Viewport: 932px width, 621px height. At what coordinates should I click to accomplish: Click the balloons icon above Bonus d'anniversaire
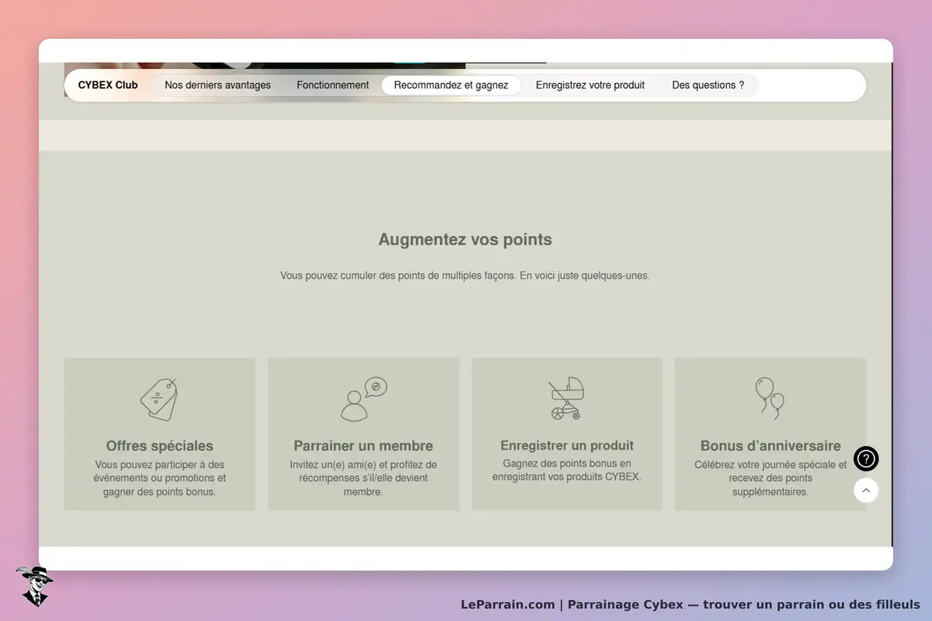click(770, 399)
